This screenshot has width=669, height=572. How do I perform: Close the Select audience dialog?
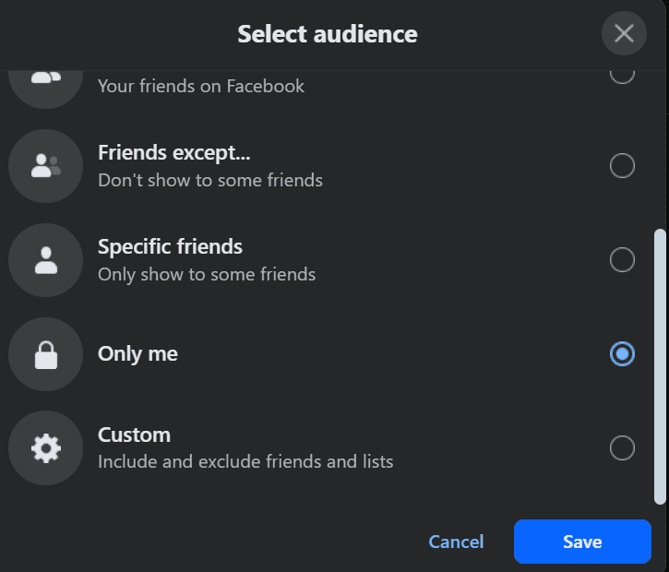pos(624,34)
